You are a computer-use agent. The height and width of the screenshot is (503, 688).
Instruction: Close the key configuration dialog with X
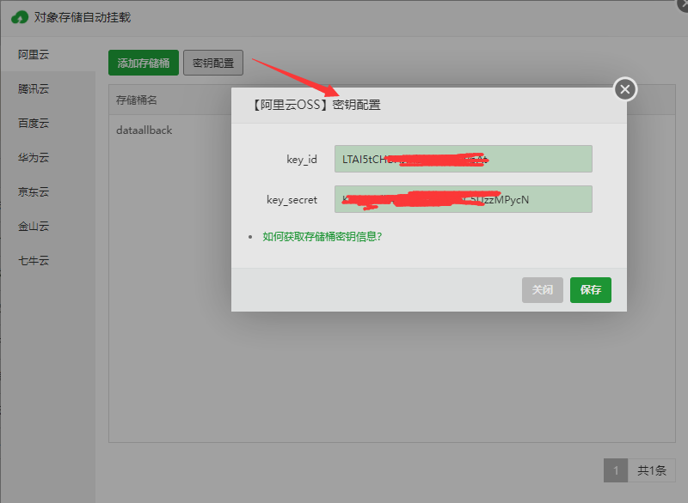(x=625, y=89)
